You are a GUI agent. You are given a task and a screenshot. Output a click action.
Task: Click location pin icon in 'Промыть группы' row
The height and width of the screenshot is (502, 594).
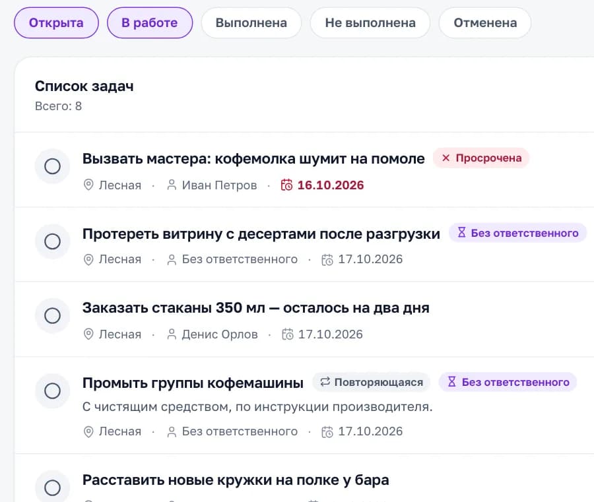coord(88,431)
